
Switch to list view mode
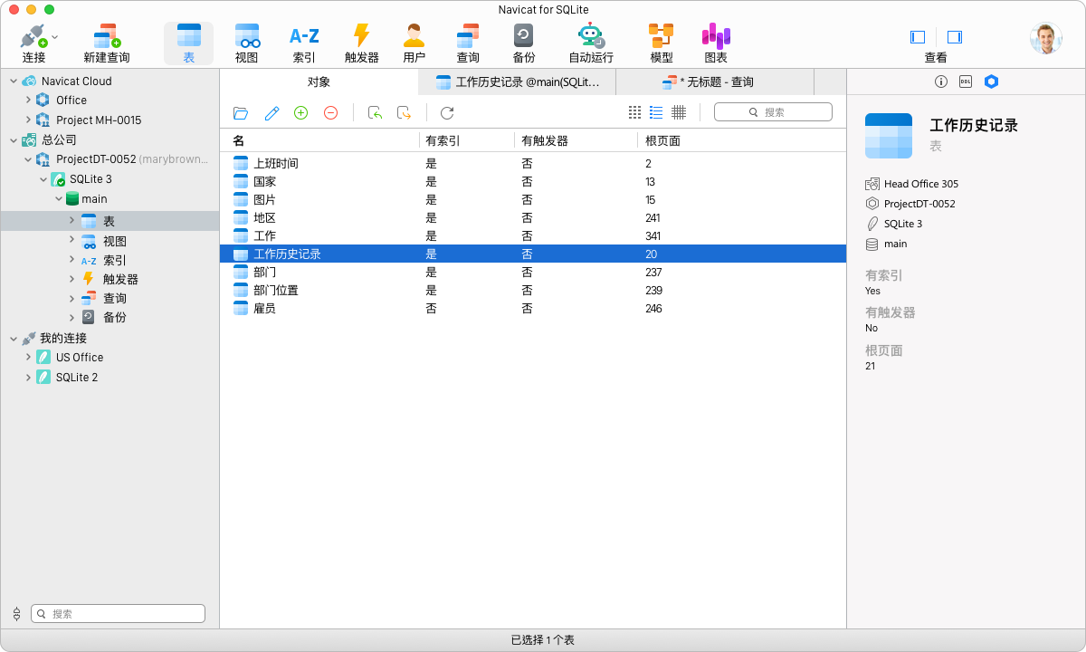[x=656, y=112]
